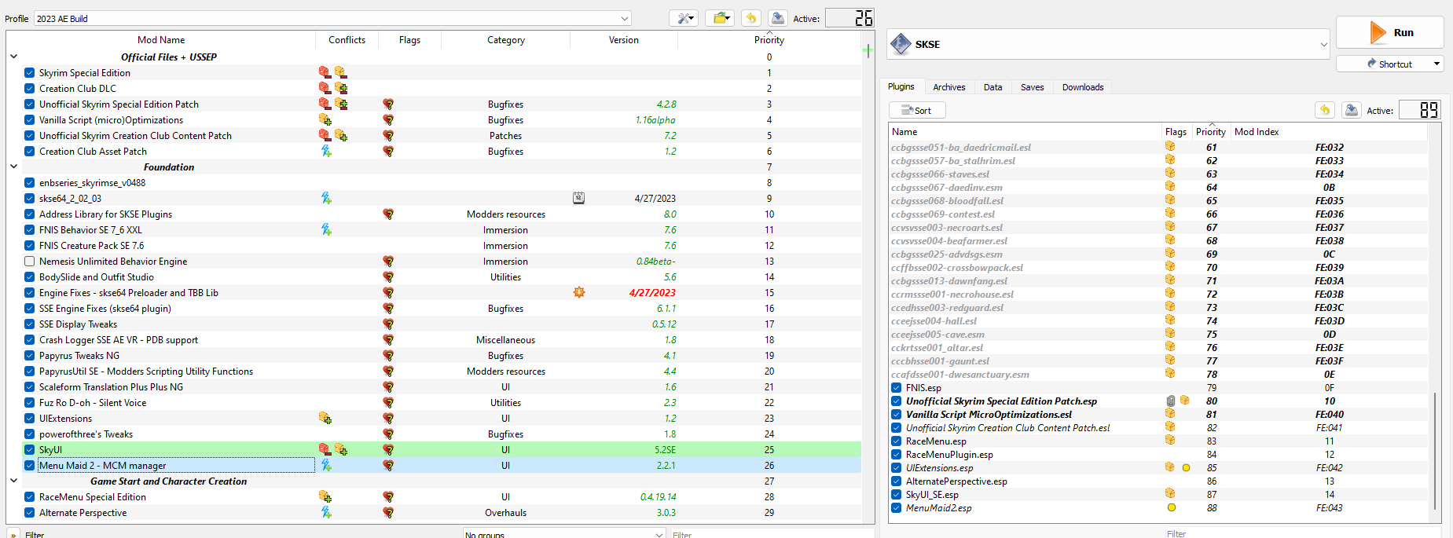Image resolution: width=1453 pixels, height=538 pixels.
Task: Uncheck the Skyrim Special Edition mod
Action: pyautogui.click(x=29, y=72)
